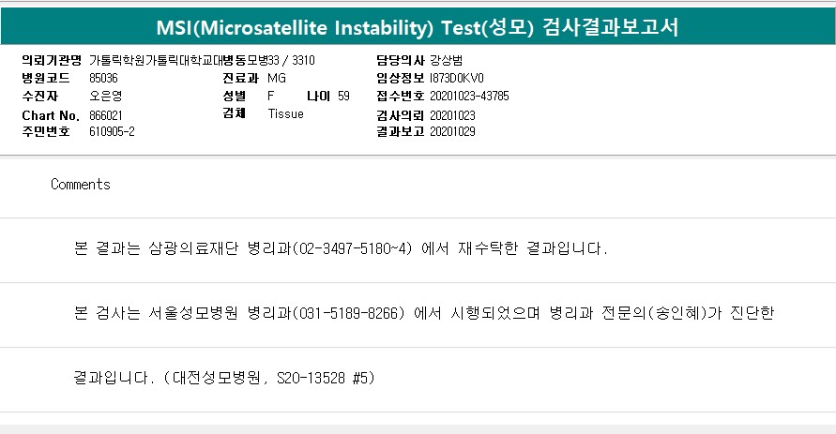Select Chart No. value 866021
This screenshot has height=434, width=836.
click(x=106, y=114)
